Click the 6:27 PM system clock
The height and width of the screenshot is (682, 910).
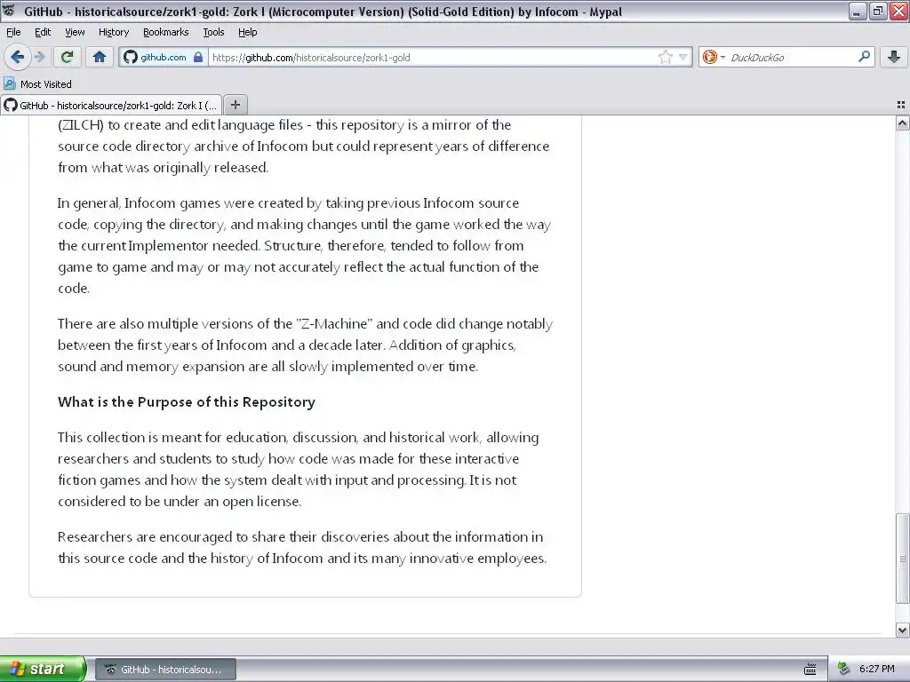click(876, 670)
